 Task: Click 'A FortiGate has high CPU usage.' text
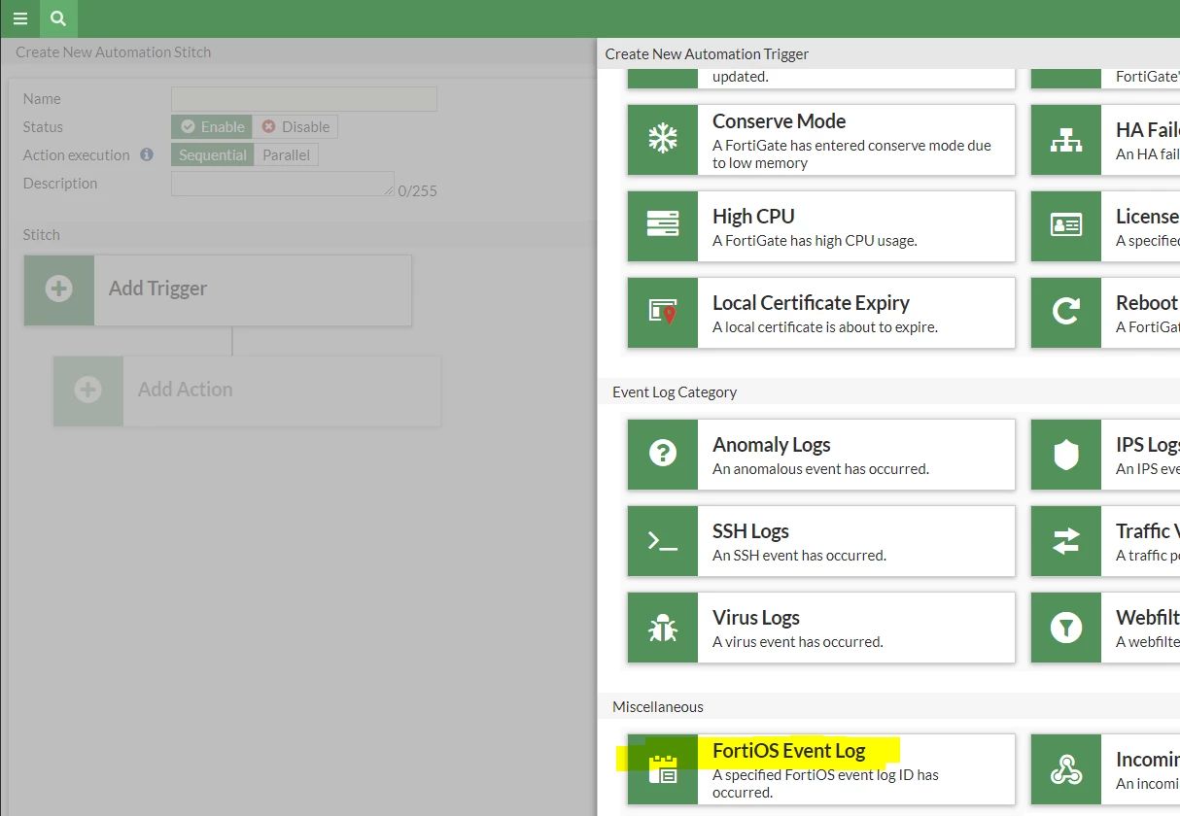815,241
